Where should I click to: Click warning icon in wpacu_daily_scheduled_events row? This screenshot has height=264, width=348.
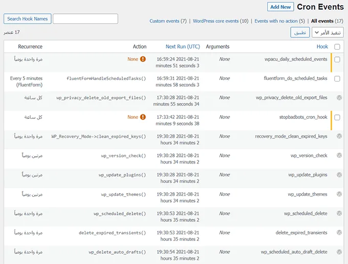point(143,59)
